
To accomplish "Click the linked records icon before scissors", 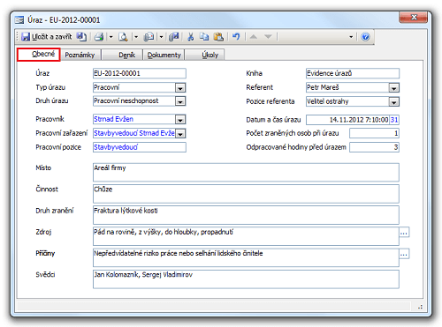I will coord(174,37).
